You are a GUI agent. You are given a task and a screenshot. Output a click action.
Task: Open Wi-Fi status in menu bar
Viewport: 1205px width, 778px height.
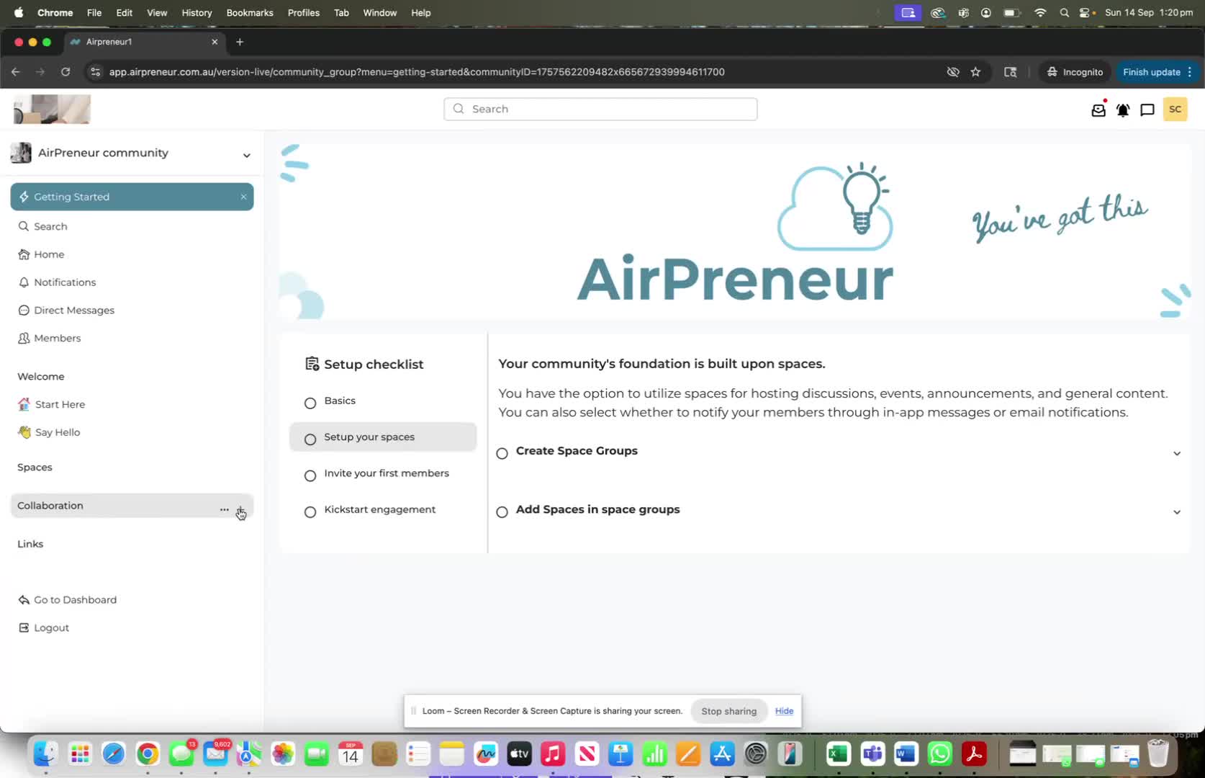pos(1040,12)
